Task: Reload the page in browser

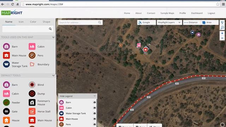Action: tap(13, 4)
